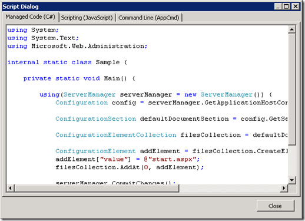305x221 pixels.
Task: Click the vertical scrollbar down arrow
Action: 291,180
